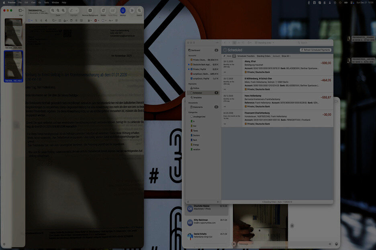The image size is (376, 250).
Task: Open the red border color swatch in markup bar
Action: point(96,20)
